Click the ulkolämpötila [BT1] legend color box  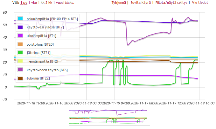point(20,36)
